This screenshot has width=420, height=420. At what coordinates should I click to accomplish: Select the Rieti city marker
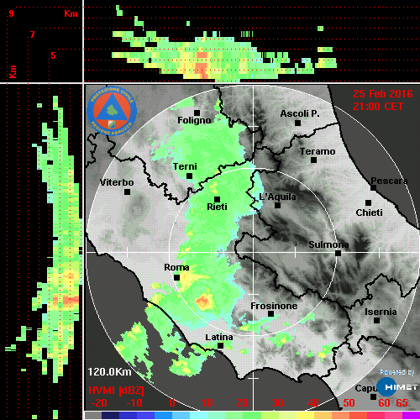pyautogui.click(x=217, y=199)
